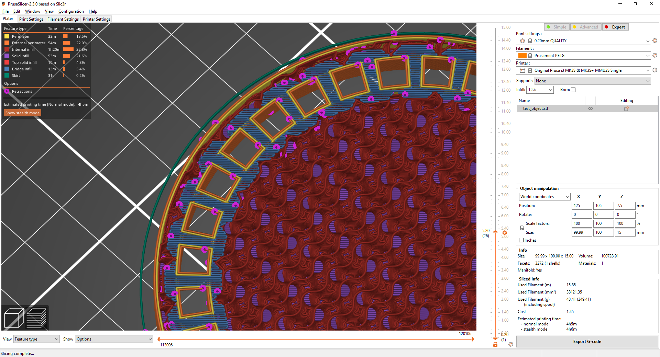
Task: Click editing icon for test_object.stl
Action: pos(626,108)
